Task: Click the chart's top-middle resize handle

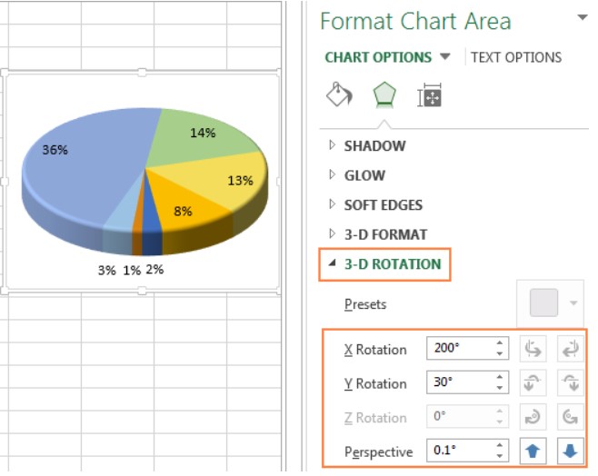Action: click(142, 73)
